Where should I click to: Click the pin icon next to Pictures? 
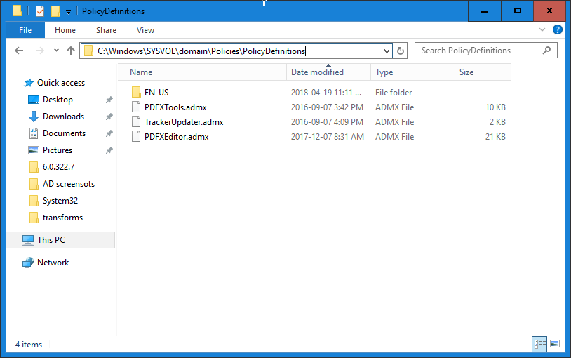click(109, 150)
